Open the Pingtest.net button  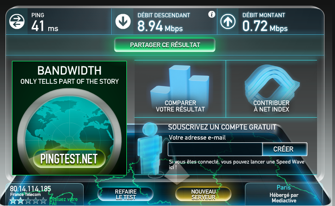point(69,159)
